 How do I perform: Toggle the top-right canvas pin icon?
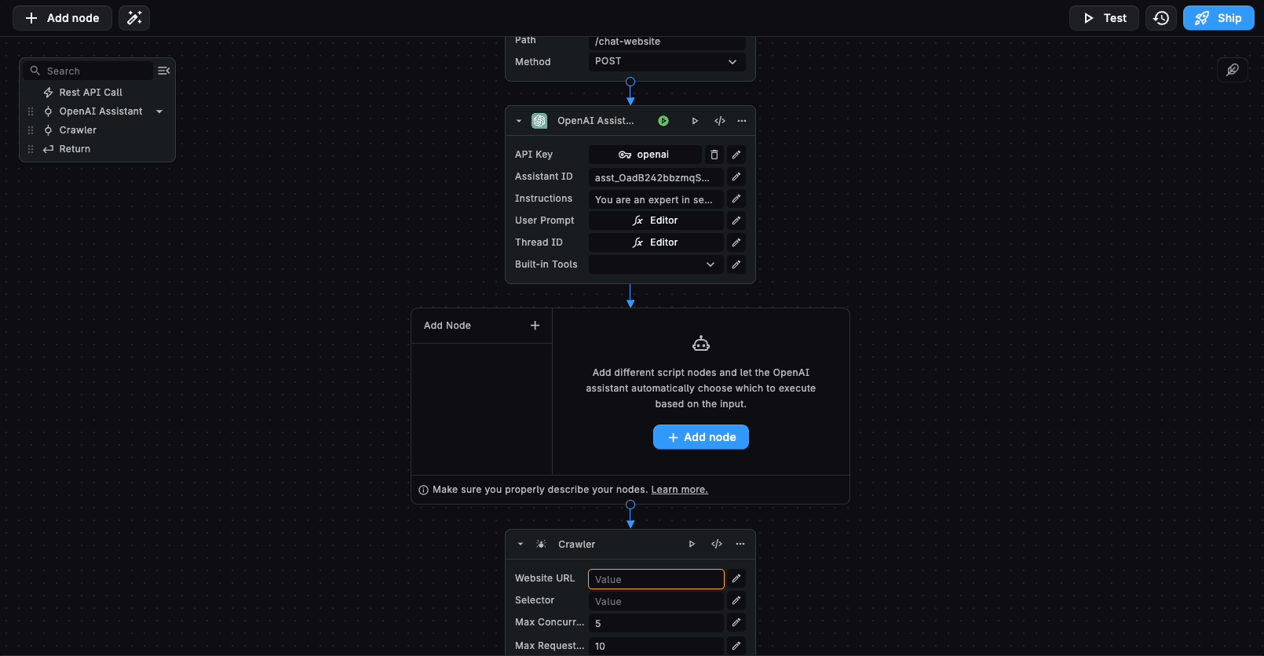pyautogui.click(x=1232, y=70)
